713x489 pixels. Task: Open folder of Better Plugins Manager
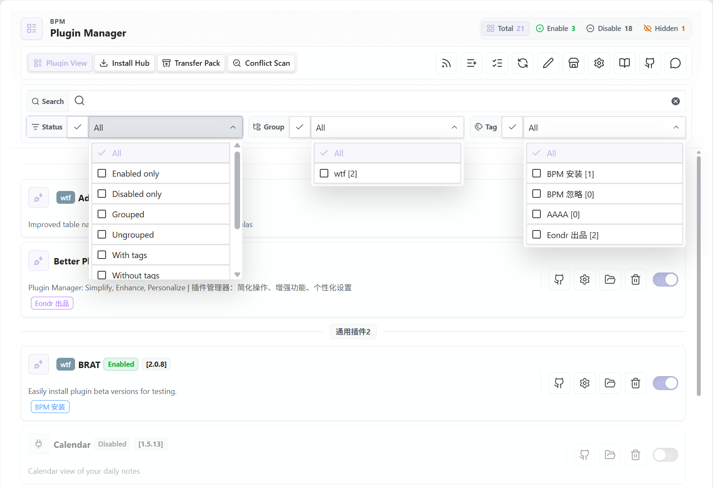610,279
